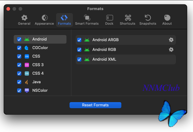Image resolution: width=193 pixels, height=132 pixels.
Task: Uncheck the Android category checkbox
Action: pyautogui.click(x=19, y=39)
